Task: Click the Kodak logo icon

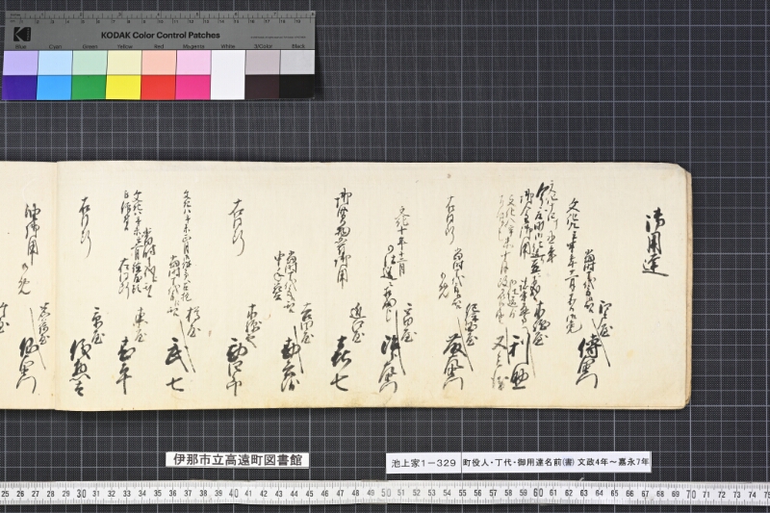Action: pyautogui.click(x=21, y=35)
